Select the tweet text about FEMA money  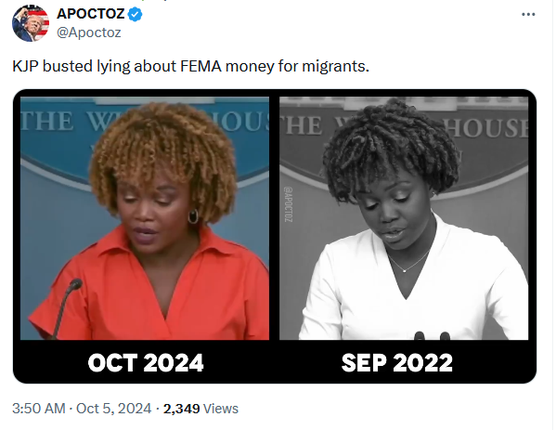click(191, 66)
